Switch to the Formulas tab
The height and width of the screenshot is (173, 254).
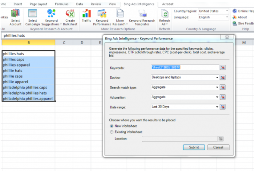[61, 4]
